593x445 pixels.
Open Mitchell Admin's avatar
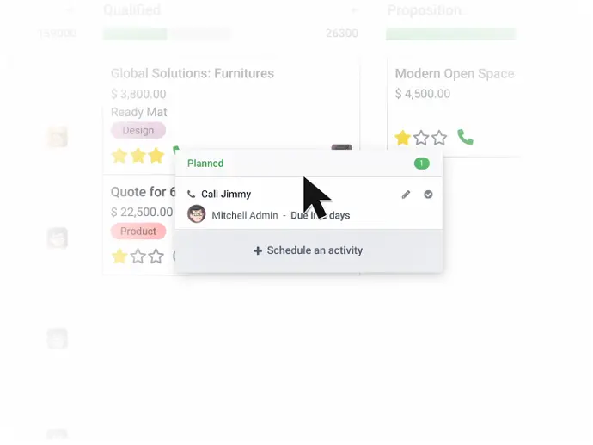[x=197, y=214]
